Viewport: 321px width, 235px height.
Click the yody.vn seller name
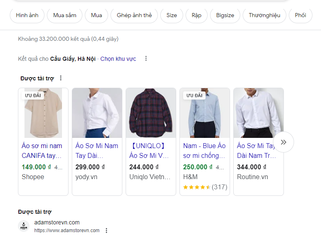point(86,177)
